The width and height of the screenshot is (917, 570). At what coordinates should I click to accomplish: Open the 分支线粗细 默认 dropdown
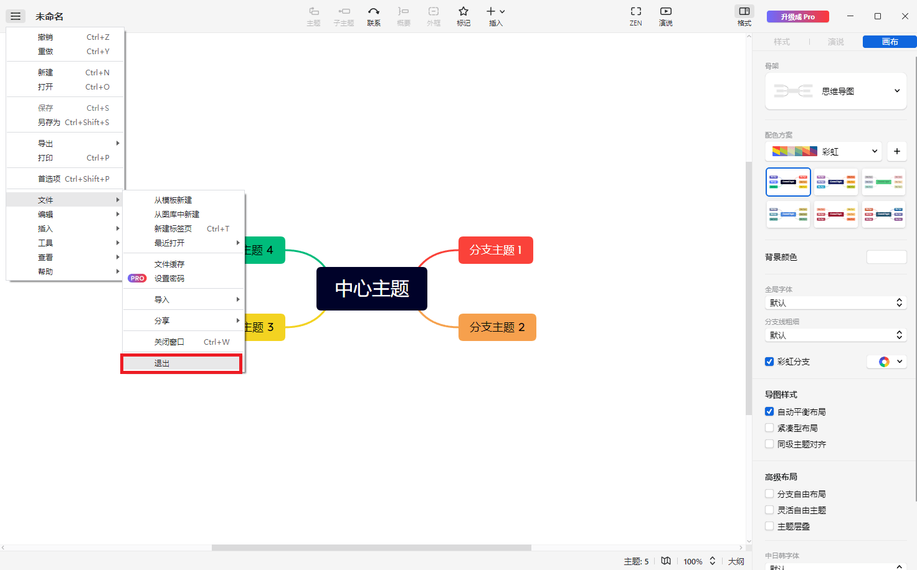[x=835, y=335]
